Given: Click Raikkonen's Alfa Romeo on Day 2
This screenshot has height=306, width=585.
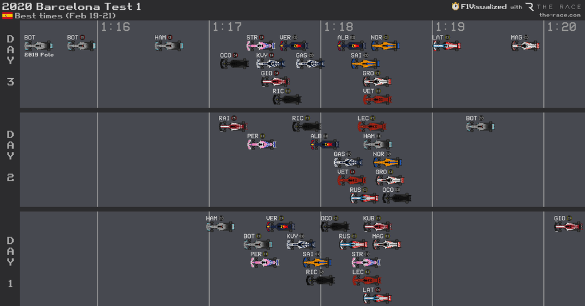Looking at the screenshot, I should [x=233, y=127].
